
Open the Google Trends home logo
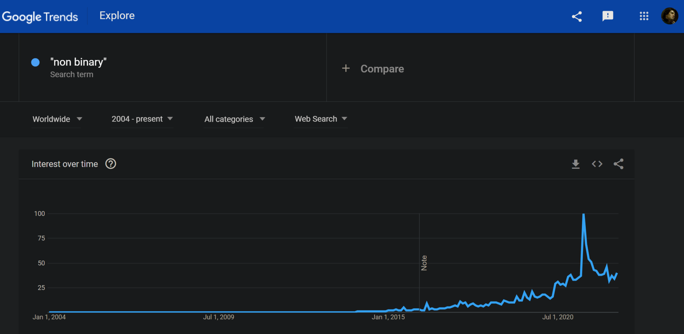[40, 17]
